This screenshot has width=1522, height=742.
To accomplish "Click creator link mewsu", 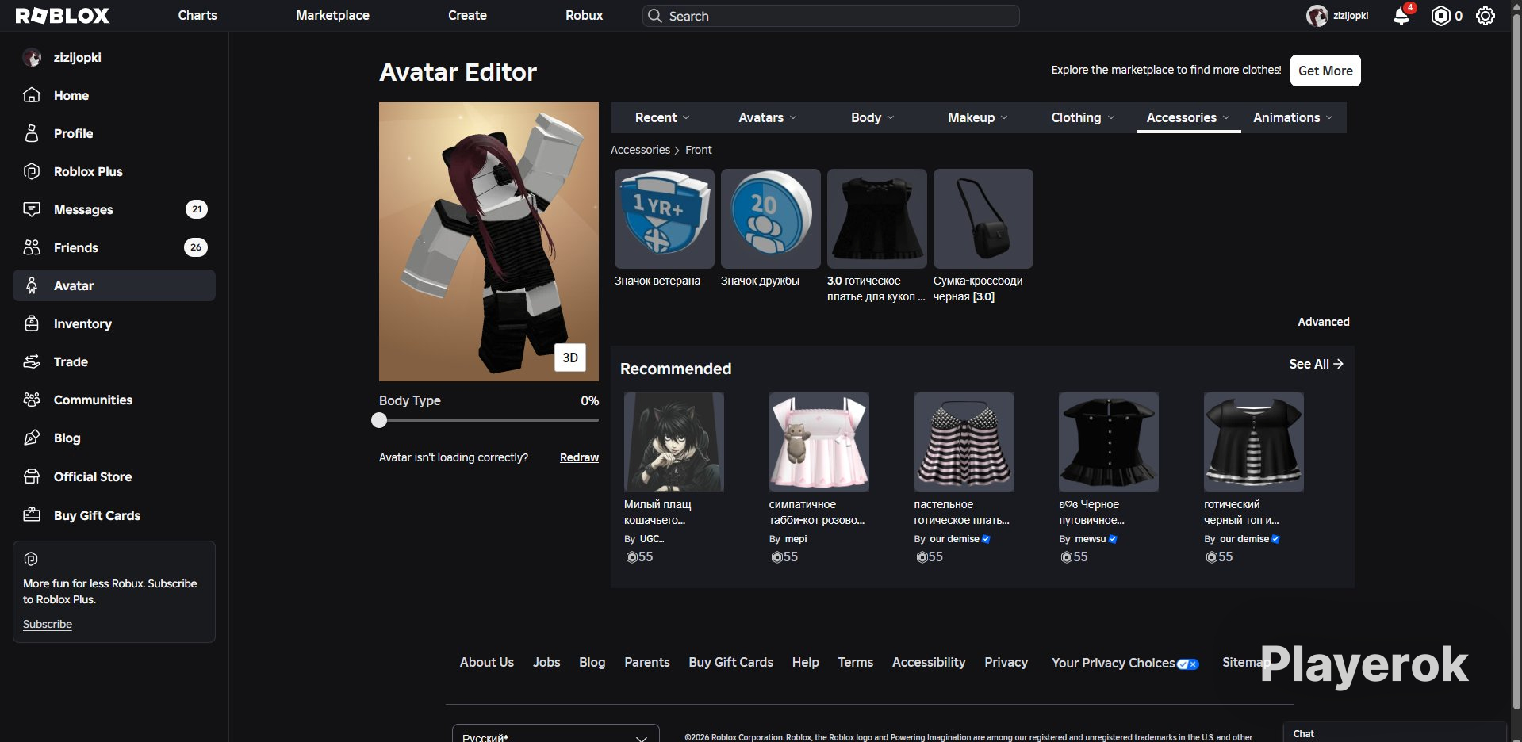I will (1090, 539).
